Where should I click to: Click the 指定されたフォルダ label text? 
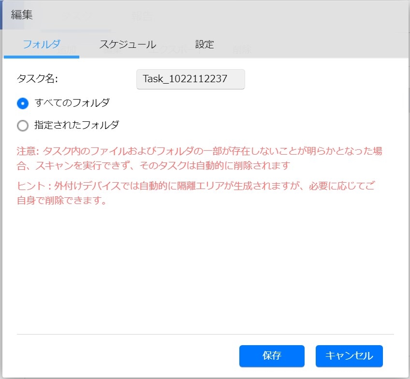pos(76,125)
